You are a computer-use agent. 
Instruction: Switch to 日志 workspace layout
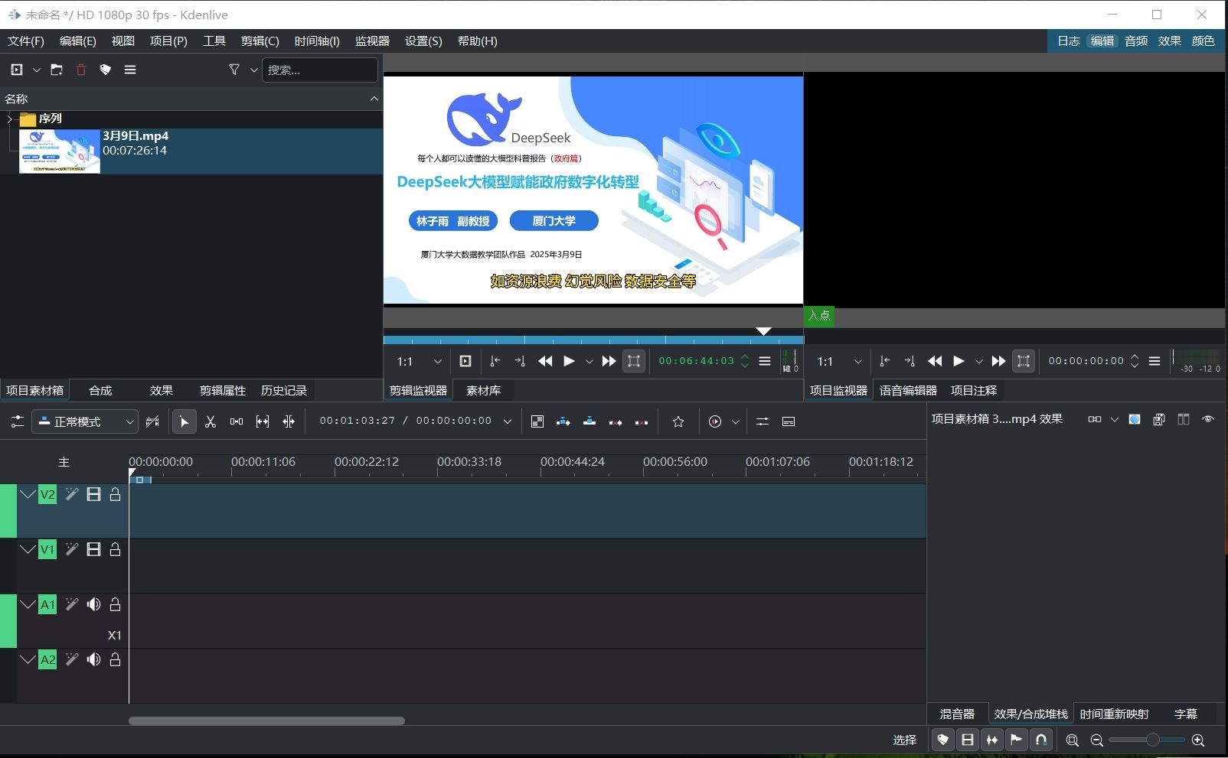click(x=1069, y=41)
